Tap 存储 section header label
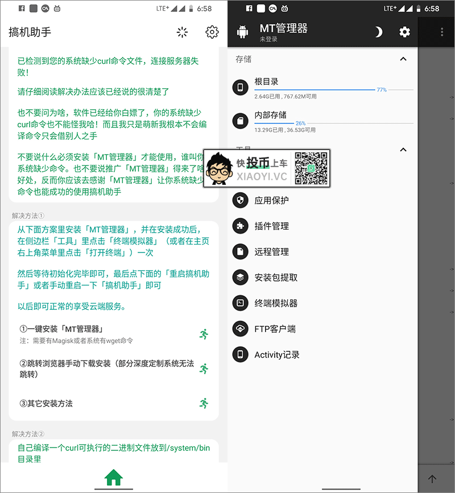This screenshot has height=493, width=455. pyautogui.click(x=243, y=59)
